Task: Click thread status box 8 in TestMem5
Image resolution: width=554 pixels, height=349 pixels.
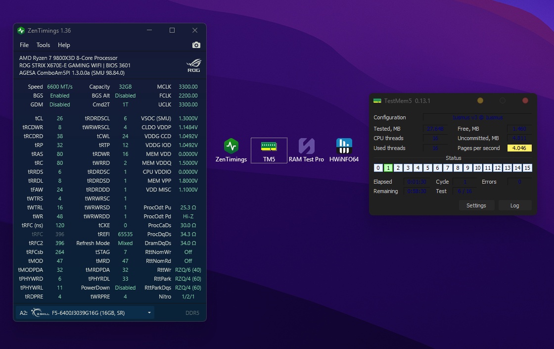Action: (x=458, y=168)
